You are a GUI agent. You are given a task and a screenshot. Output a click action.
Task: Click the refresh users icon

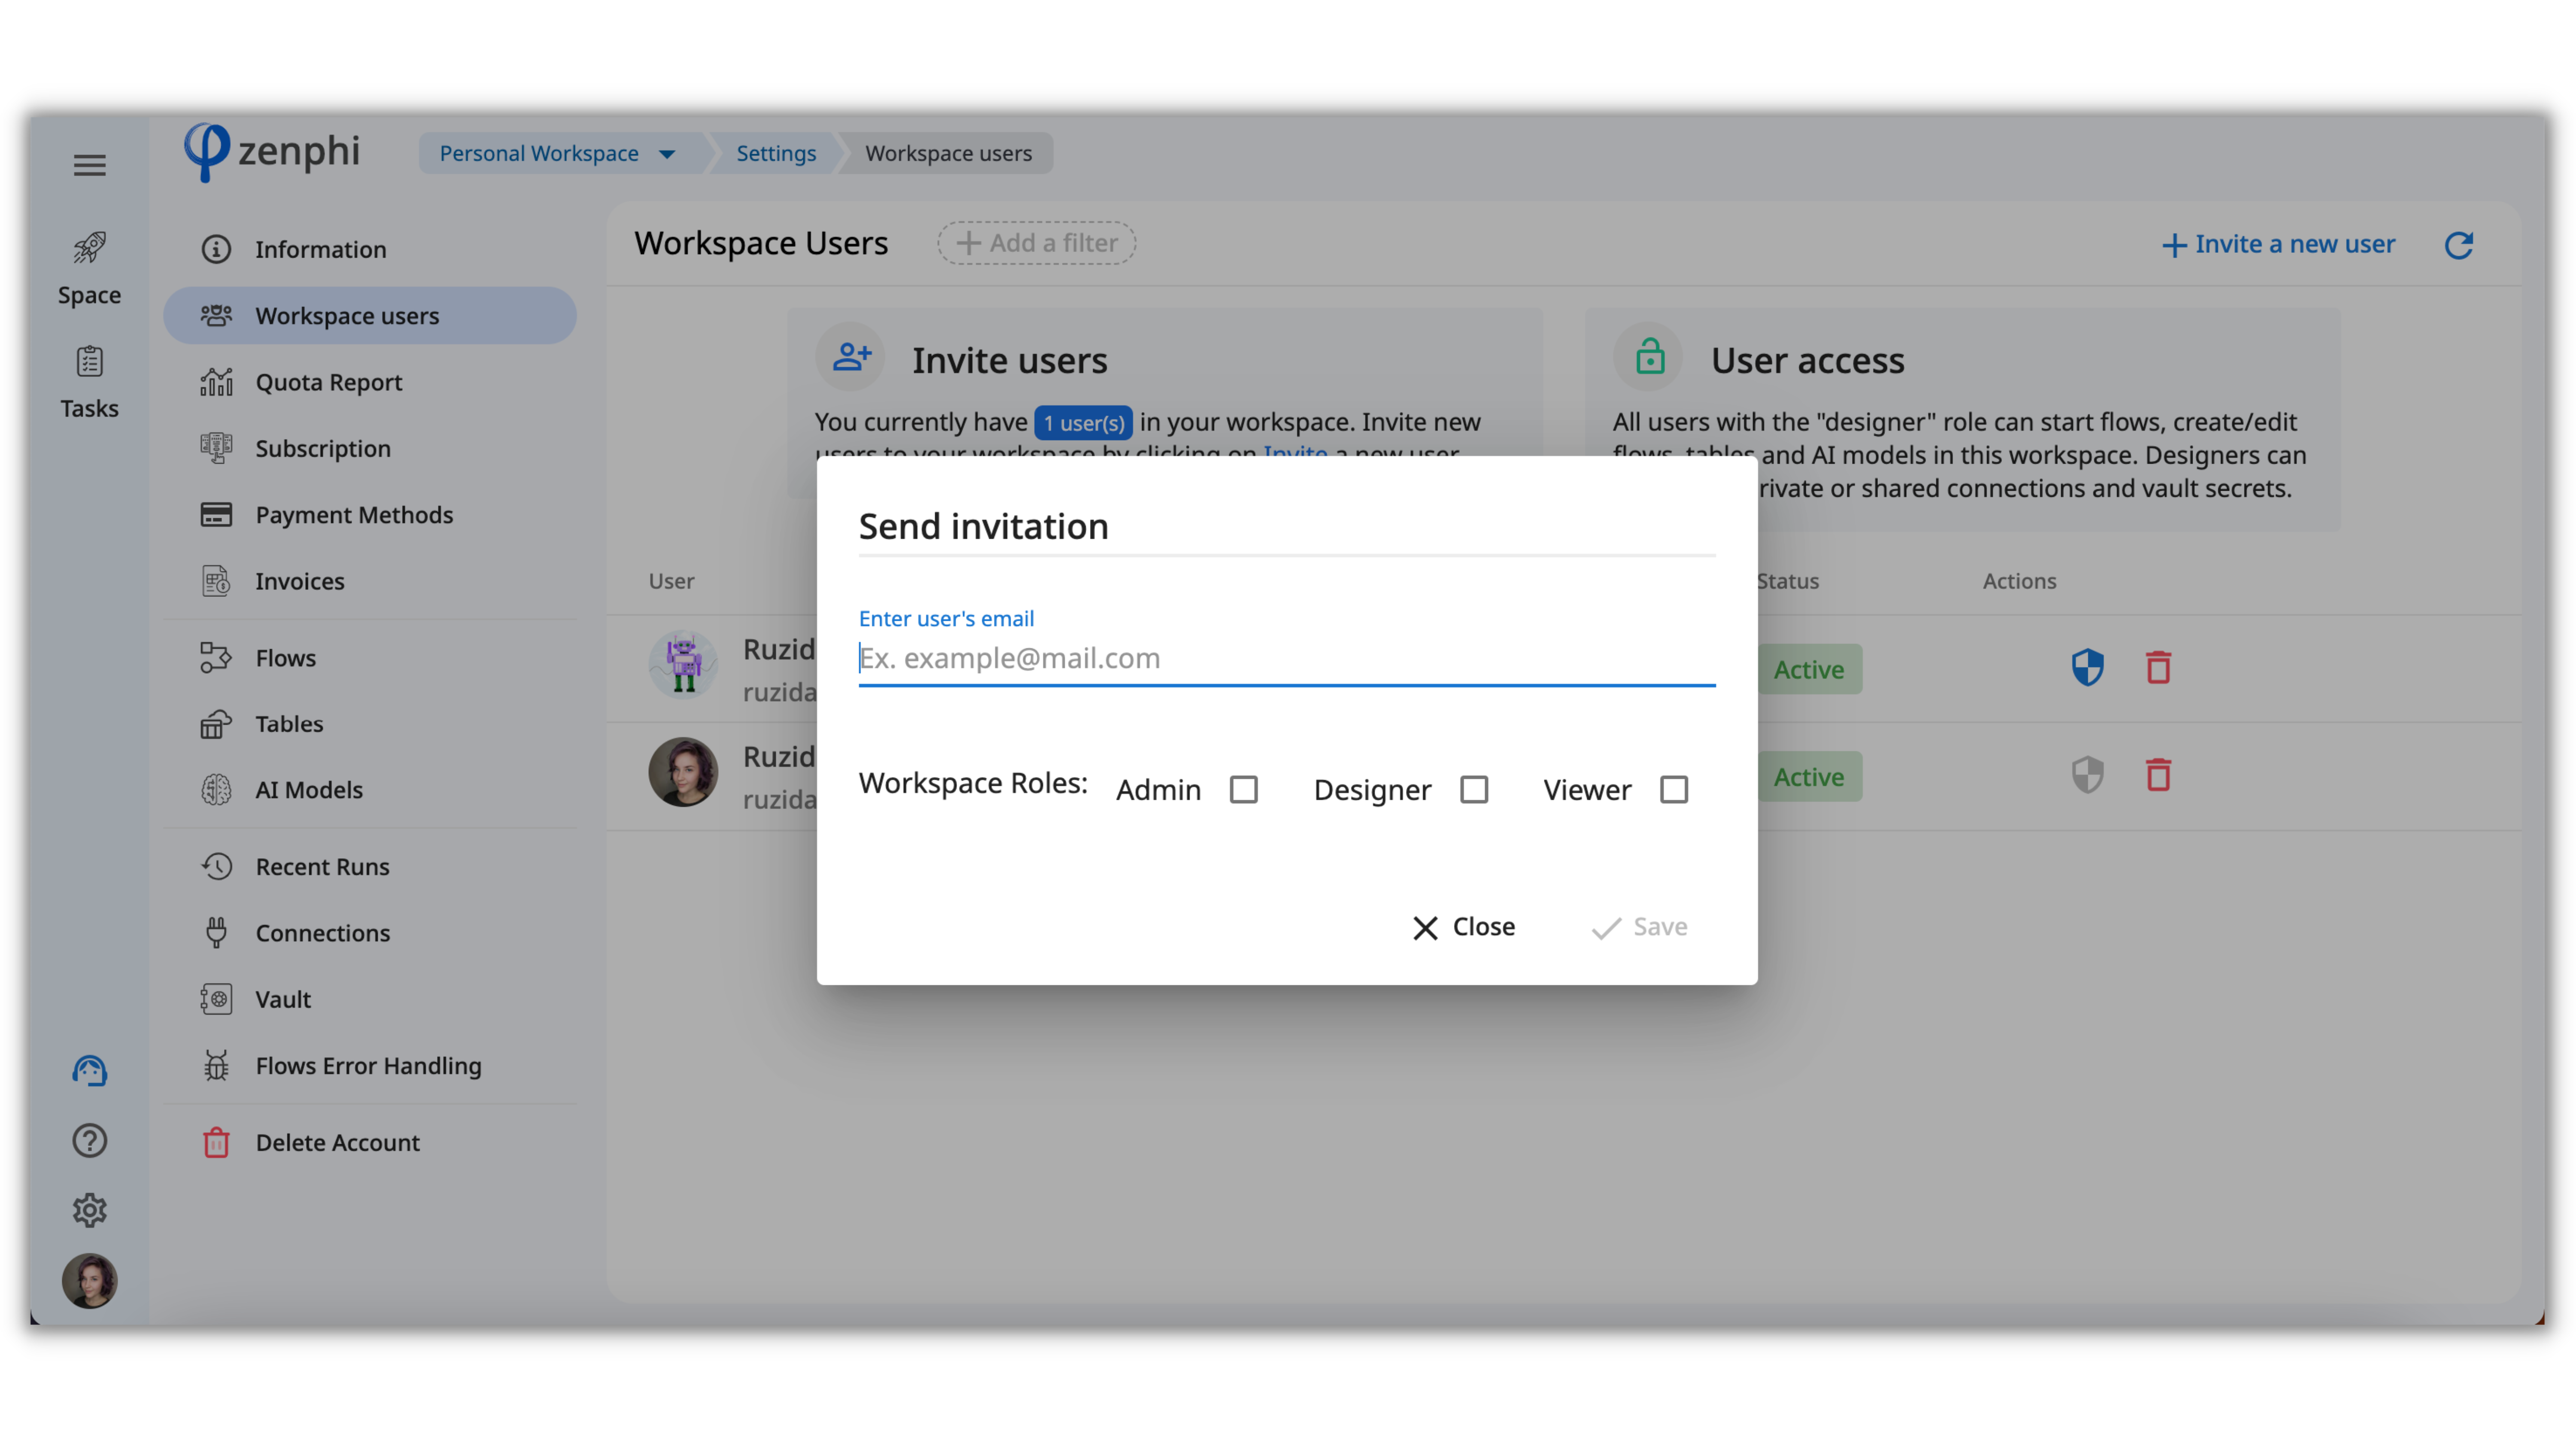(2458, 245)
